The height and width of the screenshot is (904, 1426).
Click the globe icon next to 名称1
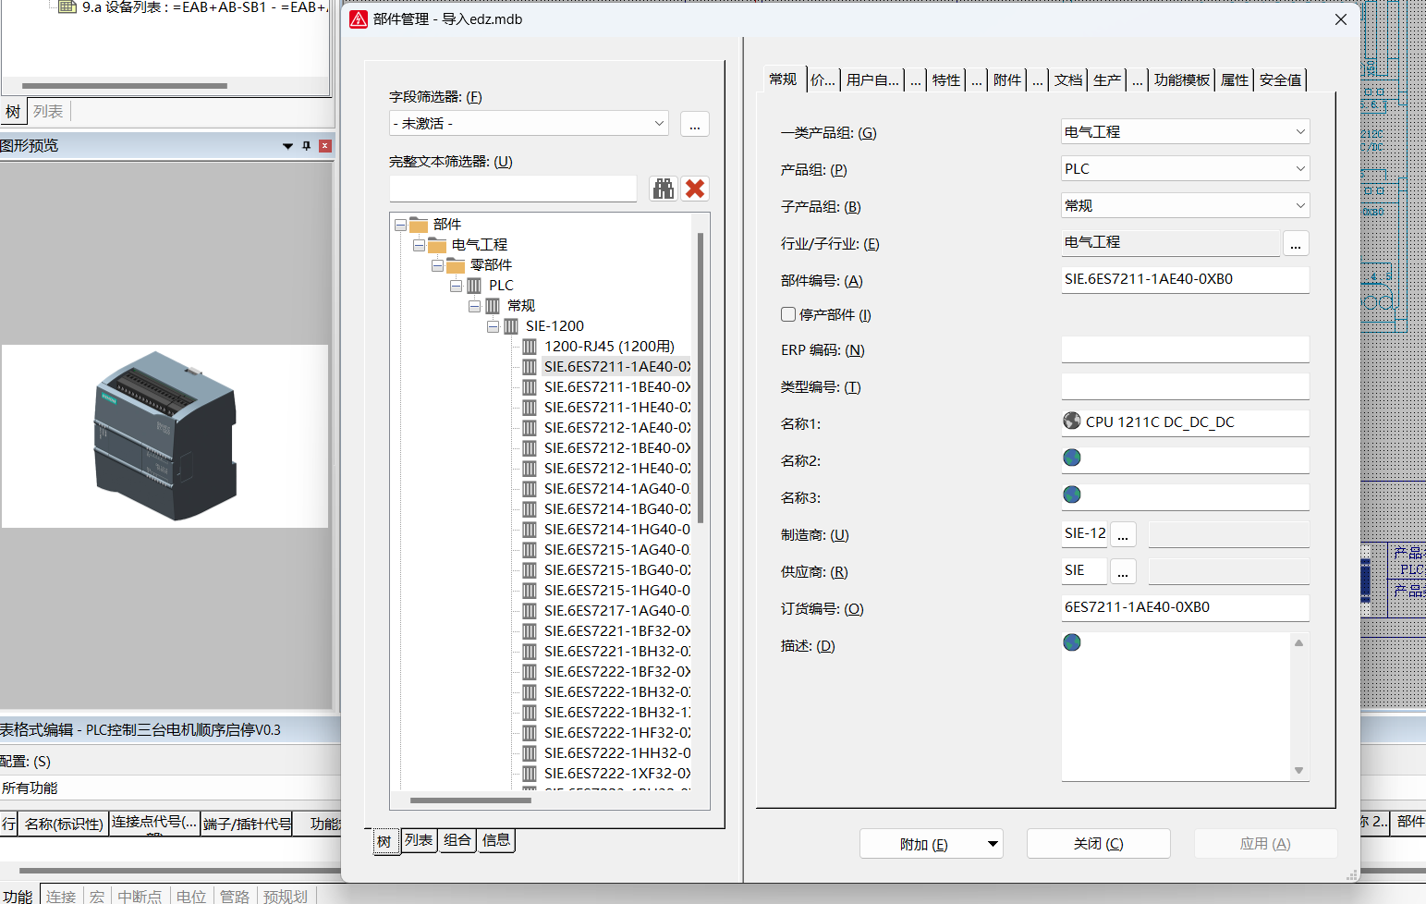pyautogui.click(x=1071, y=421)
